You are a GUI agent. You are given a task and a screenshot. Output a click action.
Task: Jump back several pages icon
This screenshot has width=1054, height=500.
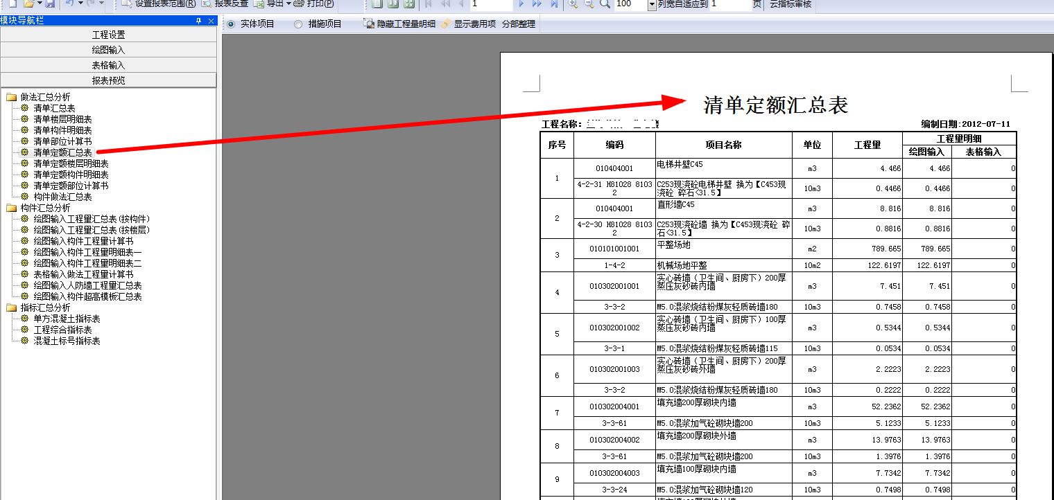445,3
